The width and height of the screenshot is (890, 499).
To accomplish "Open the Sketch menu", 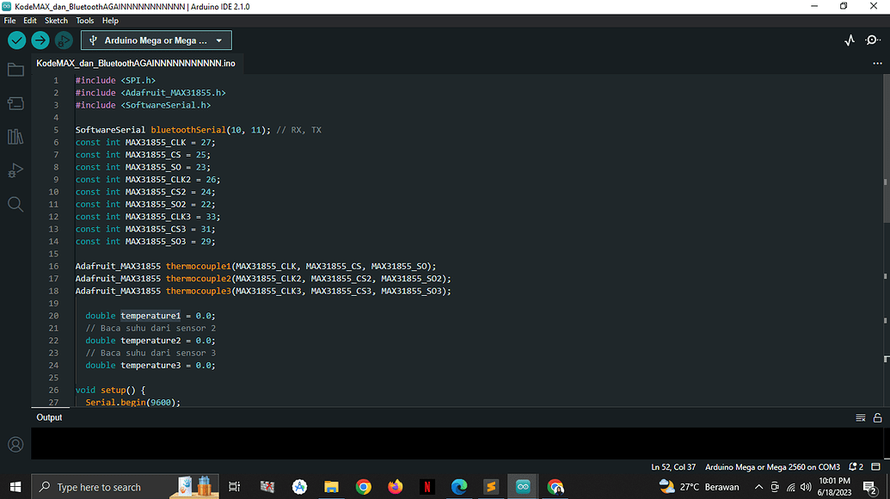I will pyautogui.click(x=56, y=20).
